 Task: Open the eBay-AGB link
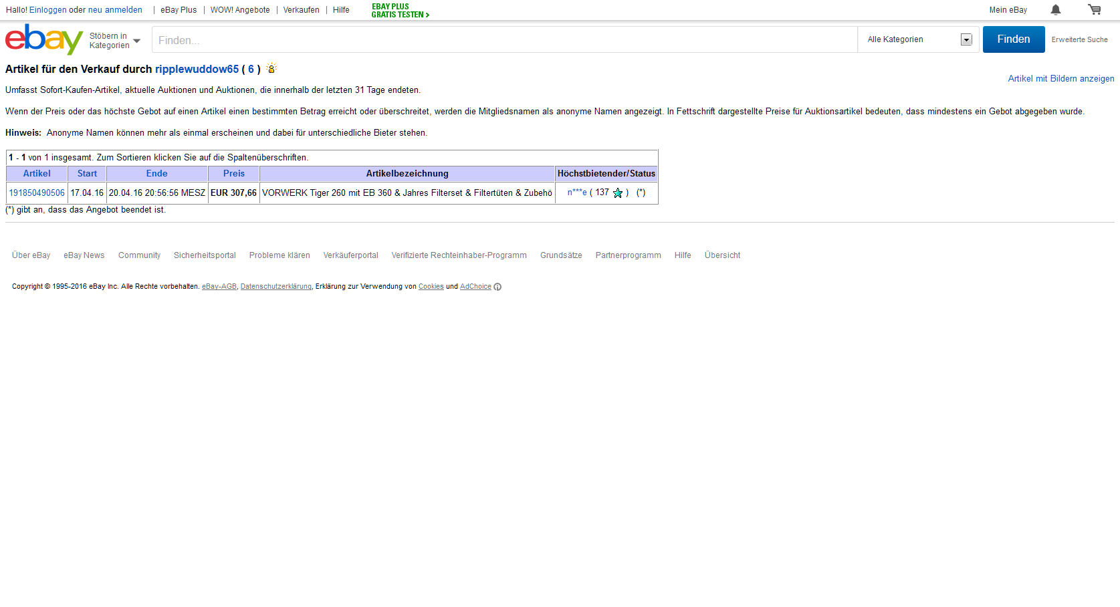coord(219,287)
